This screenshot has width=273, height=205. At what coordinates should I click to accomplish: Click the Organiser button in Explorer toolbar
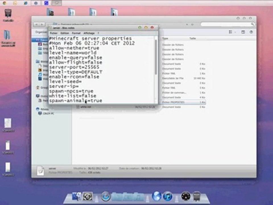41,32
